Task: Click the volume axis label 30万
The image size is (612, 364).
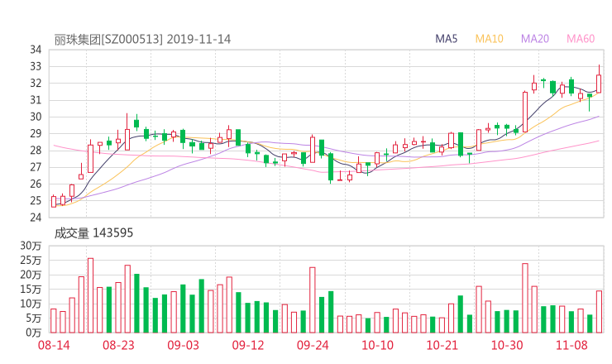Action: [31, 246]
